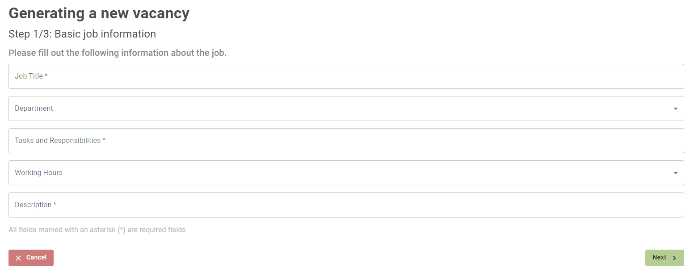This screenshot has height=280, width=690.
Task: Click the 'Working Hours' placeholder label
Action: tap(38, 173)
